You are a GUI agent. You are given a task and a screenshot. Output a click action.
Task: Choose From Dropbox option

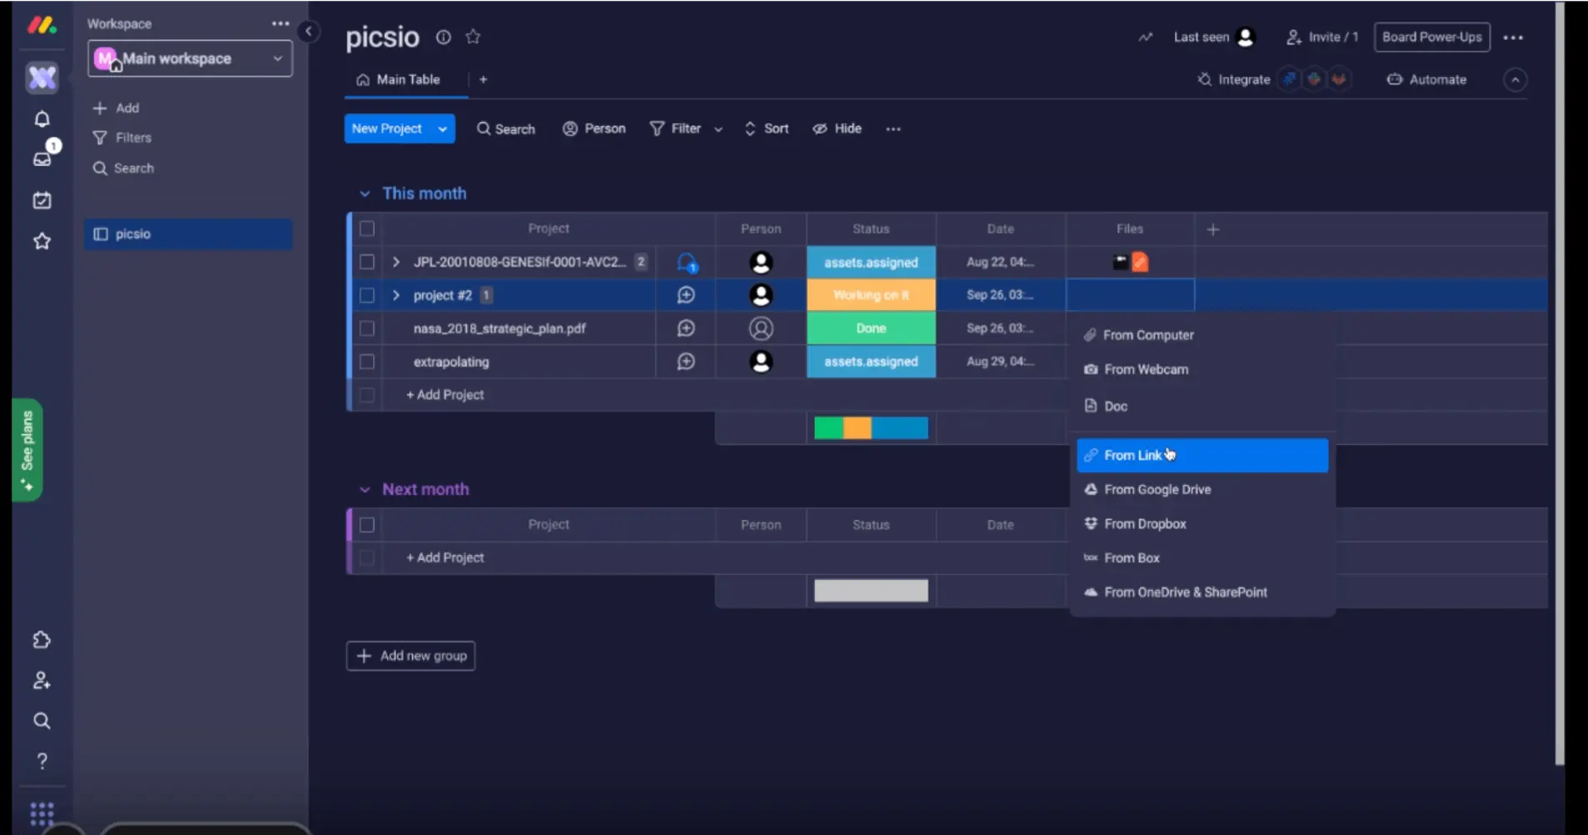1202,523
